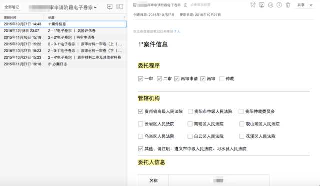320x186 pixels.
Task: Uncheck the 二审 checkbox
Action: [159, 79]
